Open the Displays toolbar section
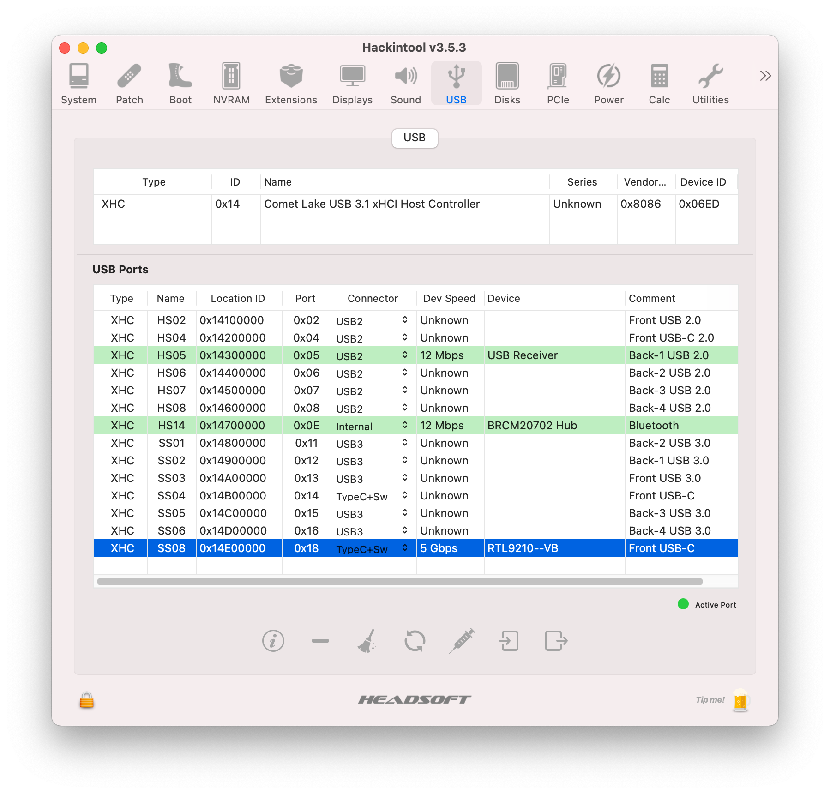 point(352,84)
